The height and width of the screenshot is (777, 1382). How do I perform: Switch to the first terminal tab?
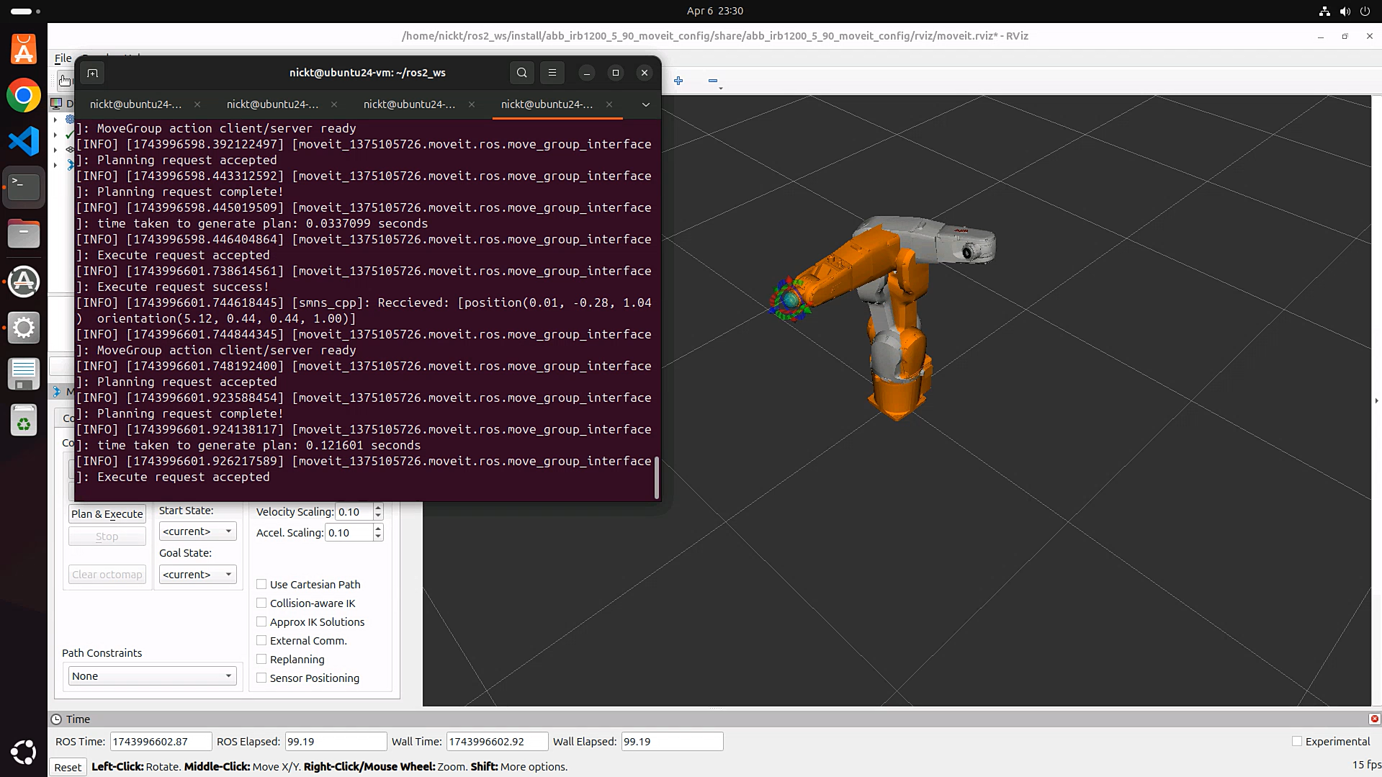pos(136,104)
